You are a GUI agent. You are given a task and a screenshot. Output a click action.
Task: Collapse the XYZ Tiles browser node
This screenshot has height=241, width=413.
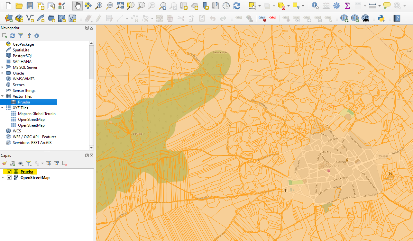pyautogui.click(x=2, y=108)
